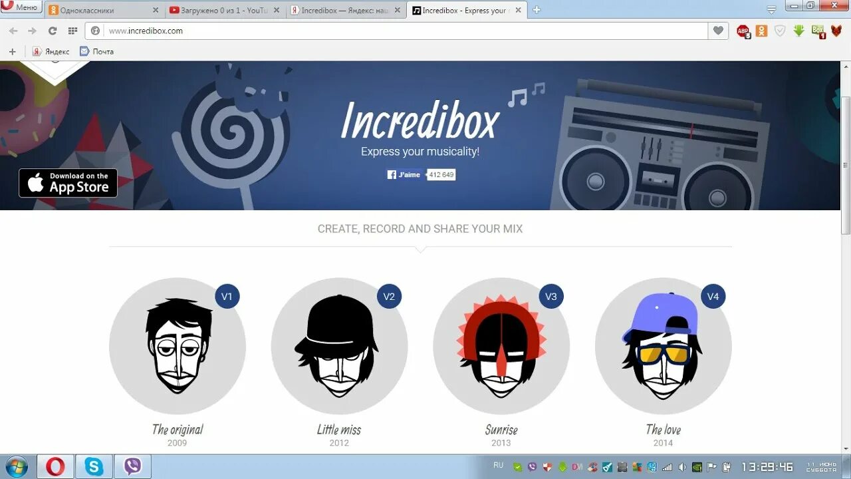The height and width of the screenshot is (479, 851).
Task: Open the green download arrow extension
Action: pyautogui.click(x=799, y=31)
